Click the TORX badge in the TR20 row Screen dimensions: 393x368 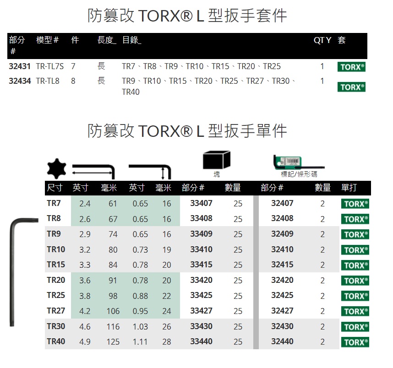coord(355,281)
